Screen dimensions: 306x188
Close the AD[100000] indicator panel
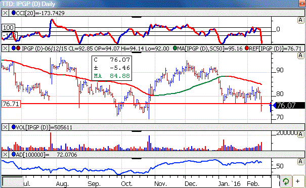pos(5,155)
